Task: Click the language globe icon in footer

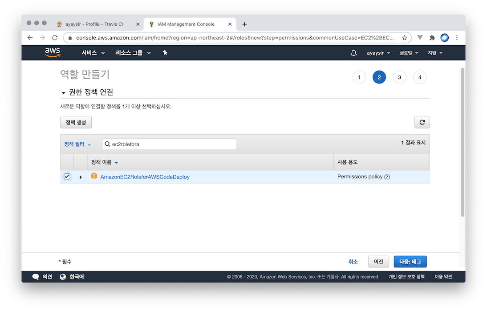Action: pos(63,277)
